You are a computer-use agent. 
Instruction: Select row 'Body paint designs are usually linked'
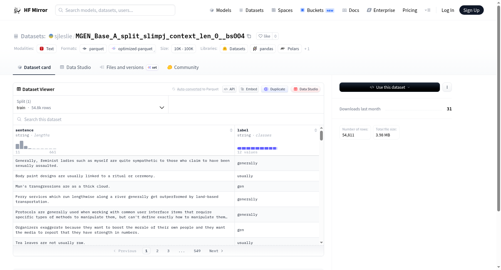click(166, 176)
